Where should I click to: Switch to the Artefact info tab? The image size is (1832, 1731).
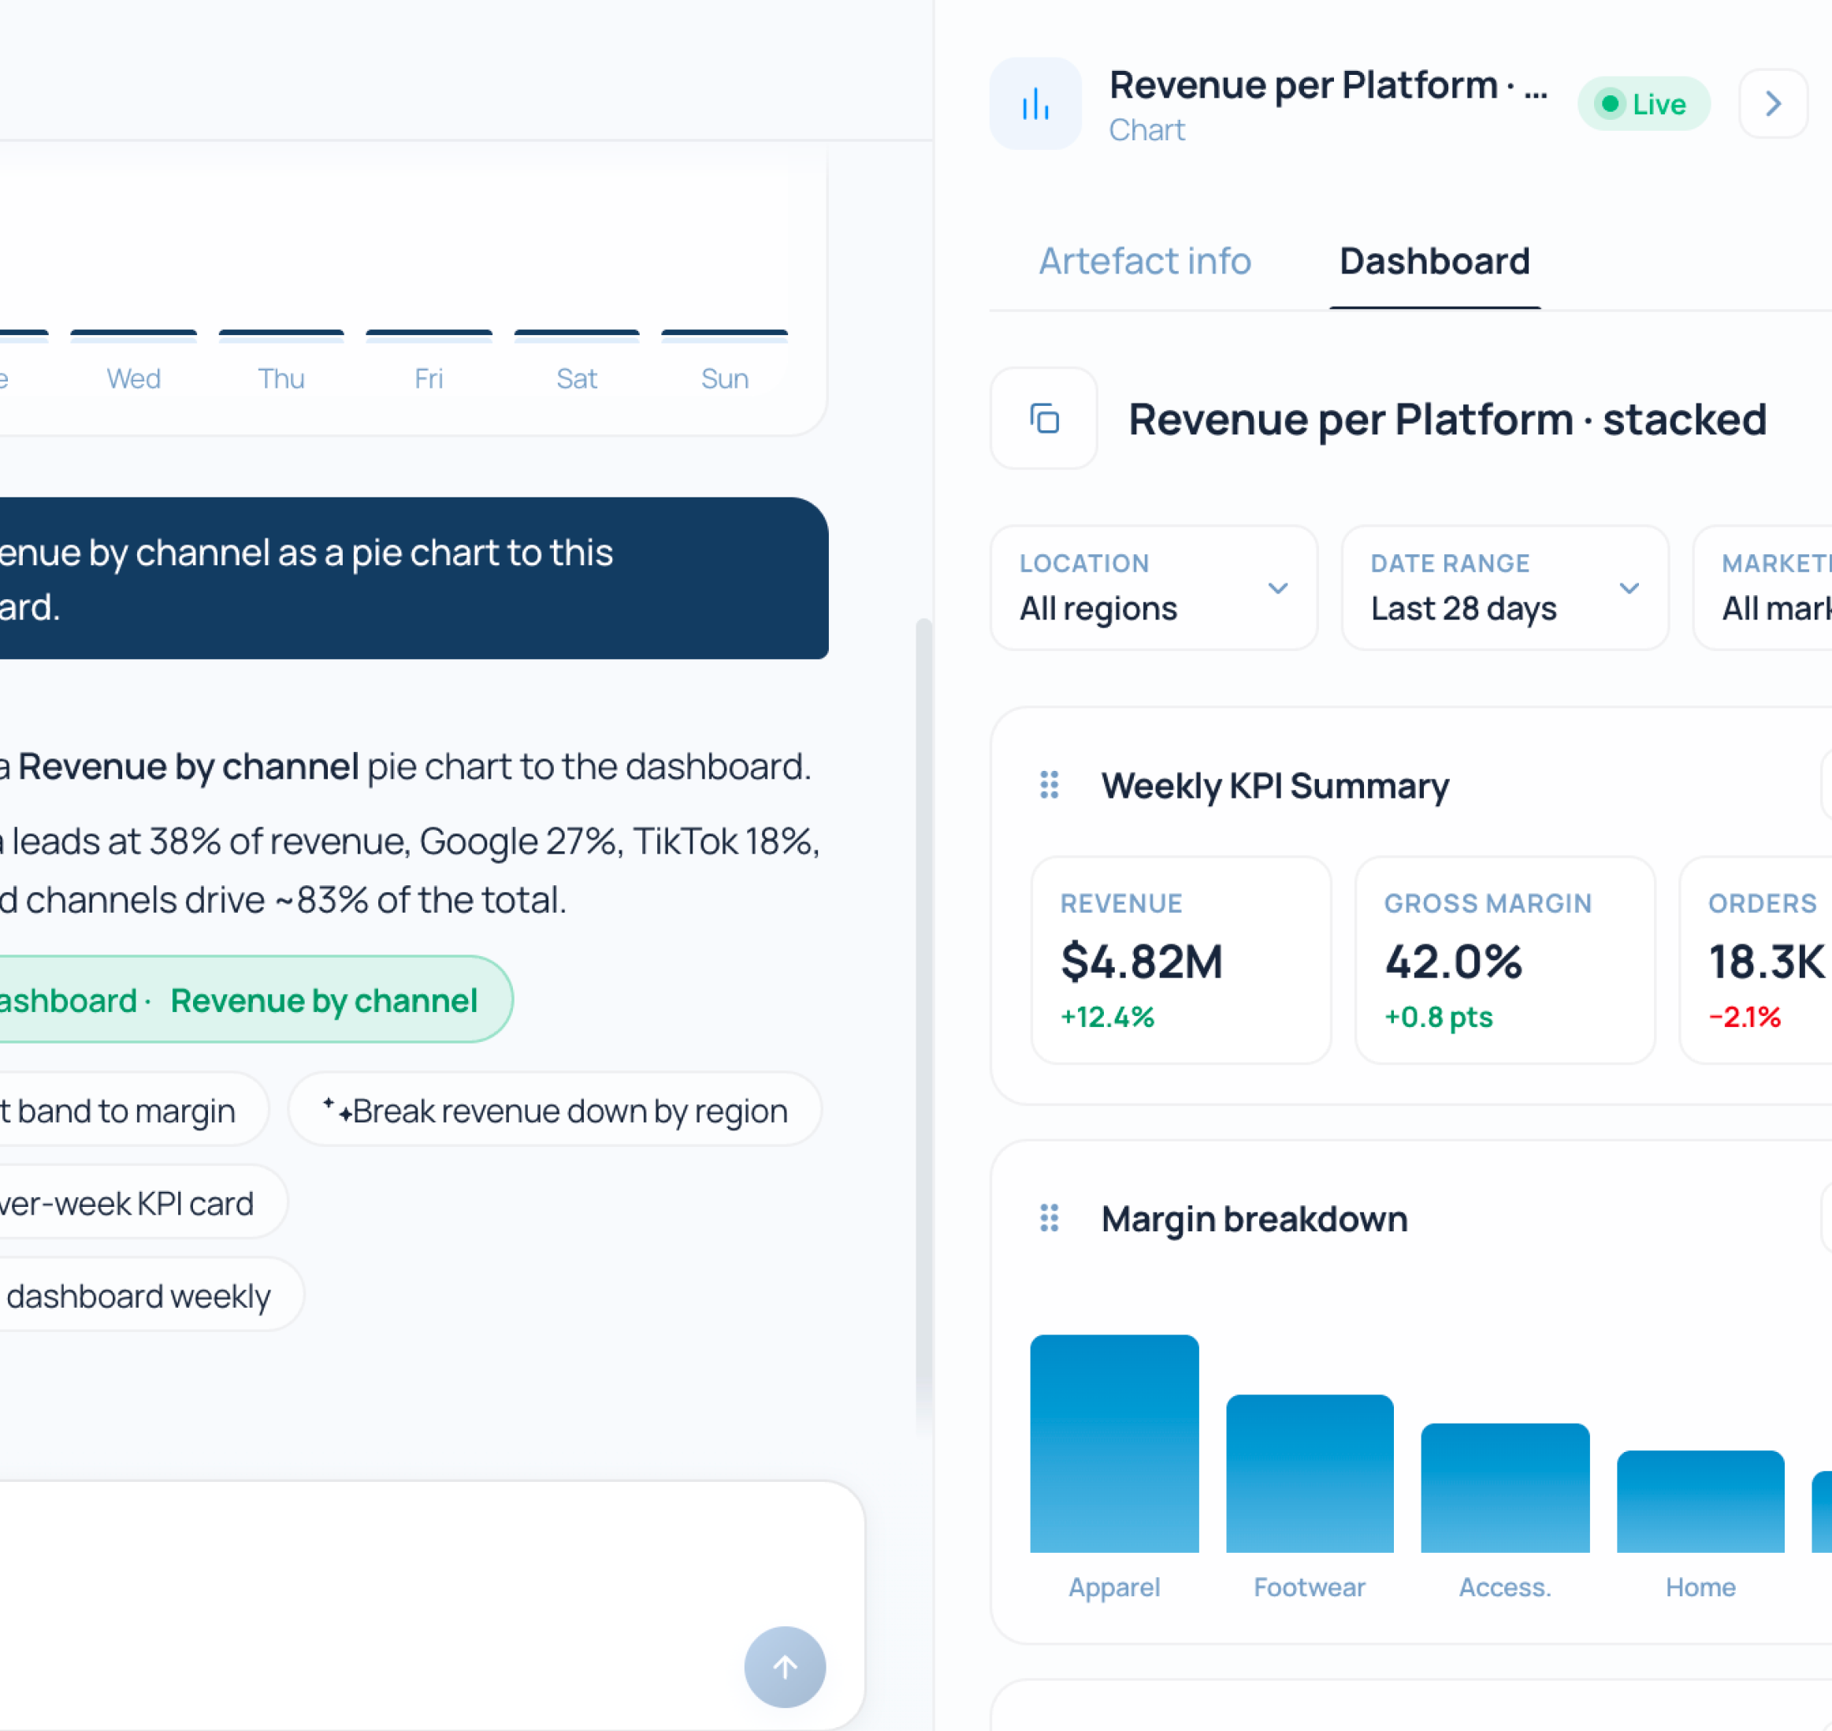1145,261
